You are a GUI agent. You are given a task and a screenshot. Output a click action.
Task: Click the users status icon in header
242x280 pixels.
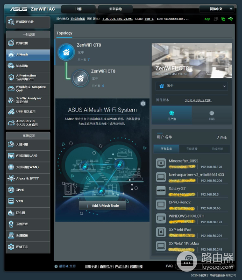click(216, 19)
